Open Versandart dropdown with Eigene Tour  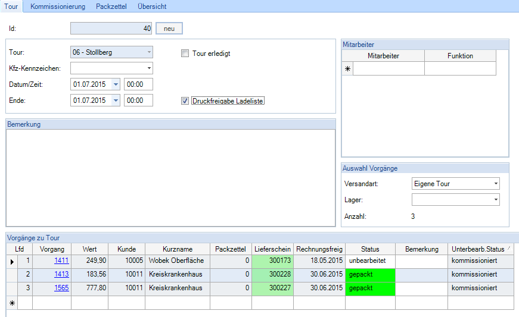click(496, 184)
